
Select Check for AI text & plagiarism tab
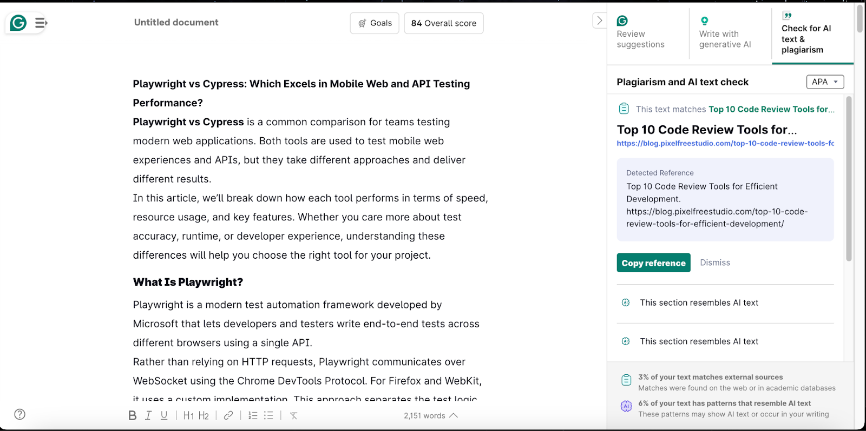click(x=812, y=33)
